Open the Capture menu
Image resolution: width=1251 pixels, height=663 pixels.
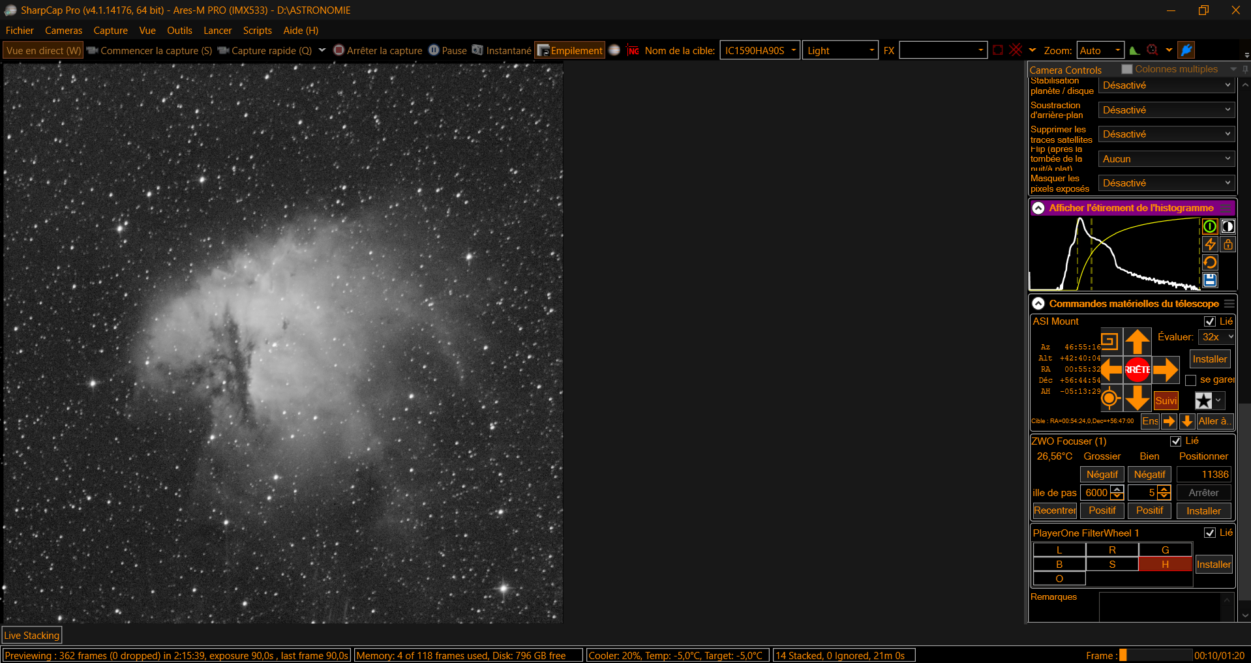tap(110, 31)
